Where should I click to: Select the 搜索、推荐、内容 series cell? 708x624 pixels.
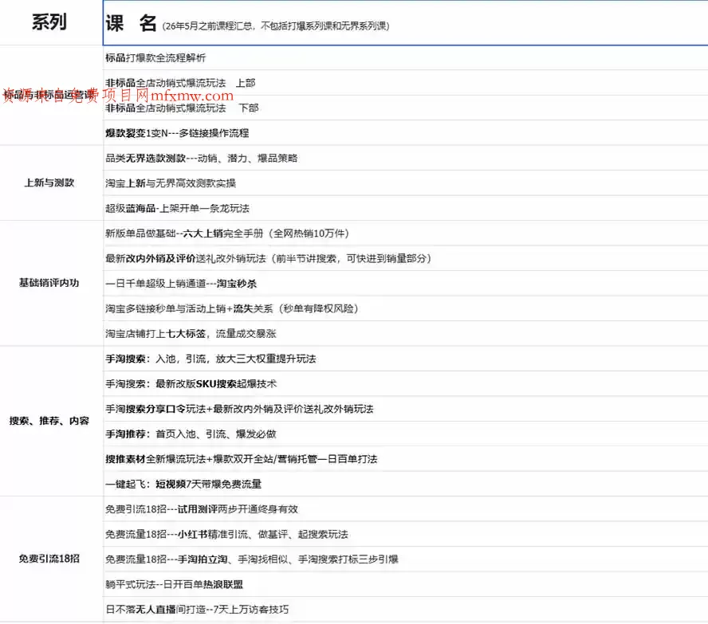pos(51,422)
